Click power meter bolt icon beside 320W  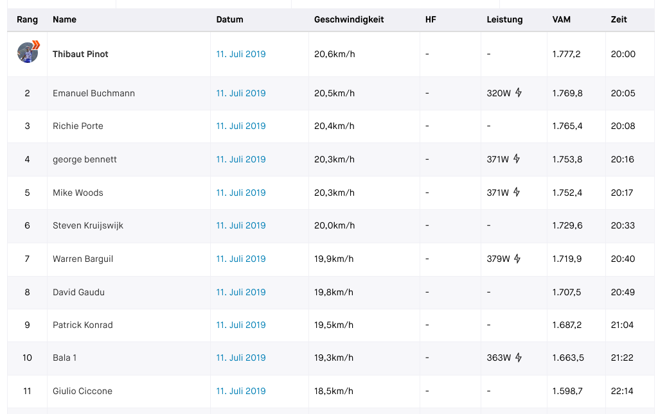click(x=519, y=93)
